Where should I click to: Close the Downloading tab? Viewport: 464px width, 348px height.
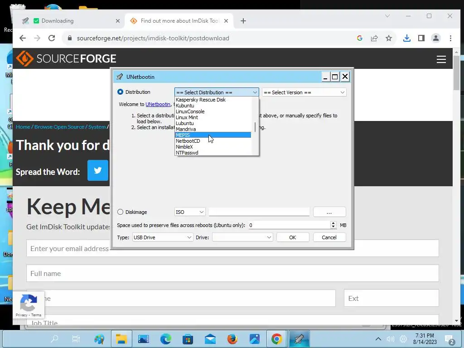(118, 21)
